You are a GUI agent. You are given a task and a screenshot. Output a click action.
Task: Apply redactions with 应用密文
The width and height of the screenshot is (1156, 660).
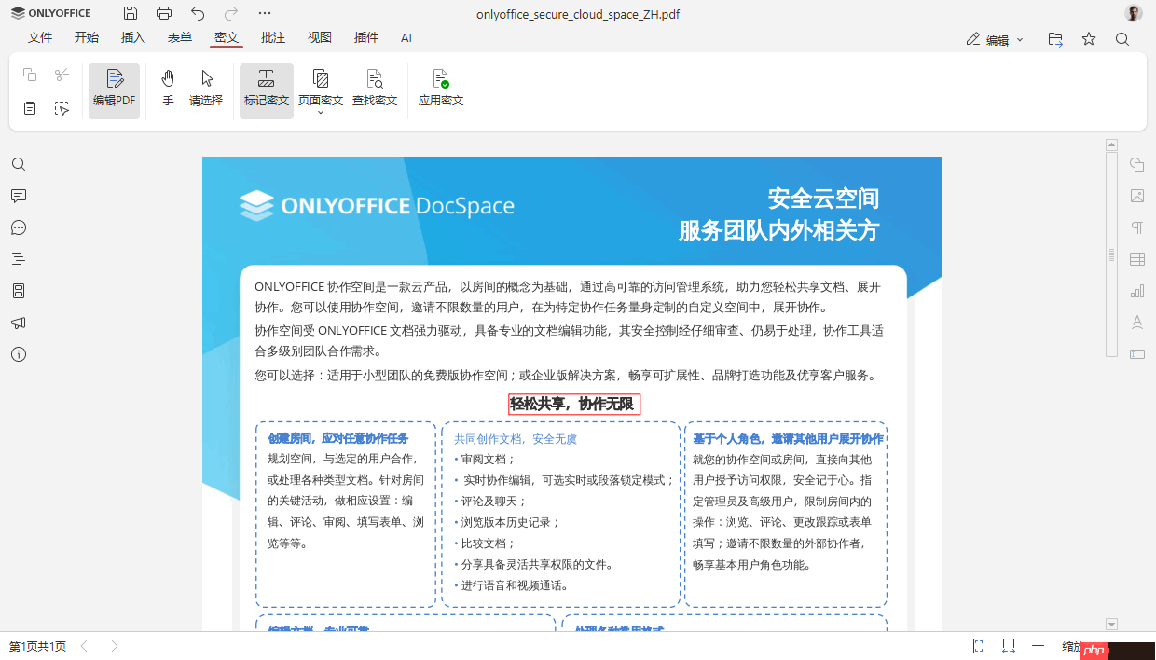(439, 89)
